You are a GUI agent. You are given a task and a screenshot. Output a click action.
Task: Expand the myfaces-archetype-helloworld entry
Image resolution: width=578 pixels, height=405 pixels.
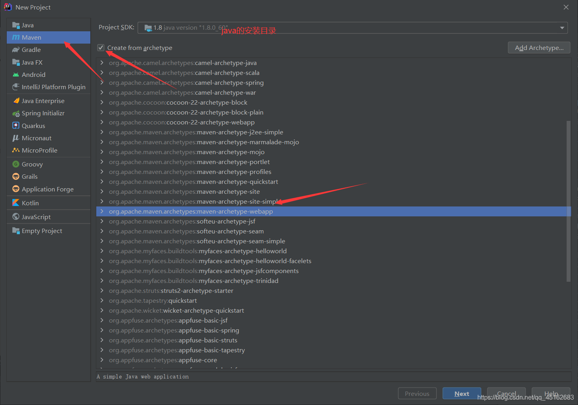coord(102,251)
